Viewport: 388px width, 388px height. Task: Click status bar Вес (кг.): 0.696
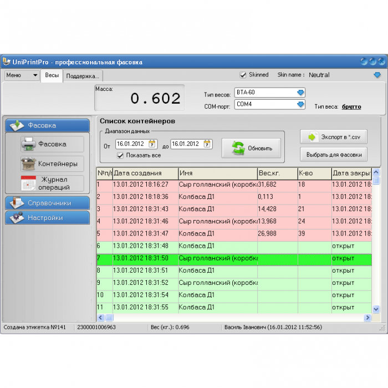tap(170, 328)
